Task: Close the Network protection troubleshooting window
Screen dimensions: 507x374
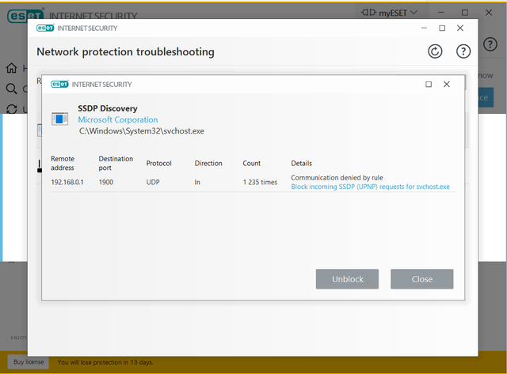Action: pos(460,28)
